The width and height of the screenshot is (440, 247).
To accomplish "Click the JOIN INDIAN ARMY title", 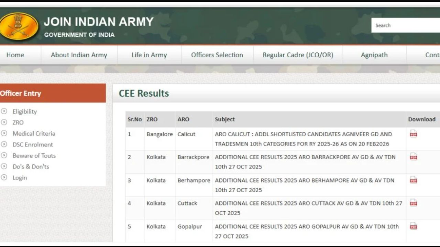I will pos(99,22).
